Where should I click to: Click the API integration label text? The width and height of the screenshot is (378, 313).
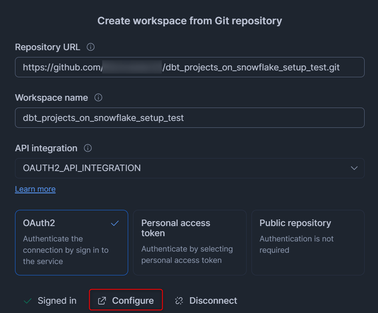(x=46, y=148)
